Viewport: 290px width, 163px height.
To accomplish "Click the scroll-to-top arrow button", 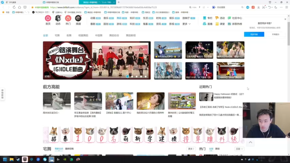I will 250,142.
